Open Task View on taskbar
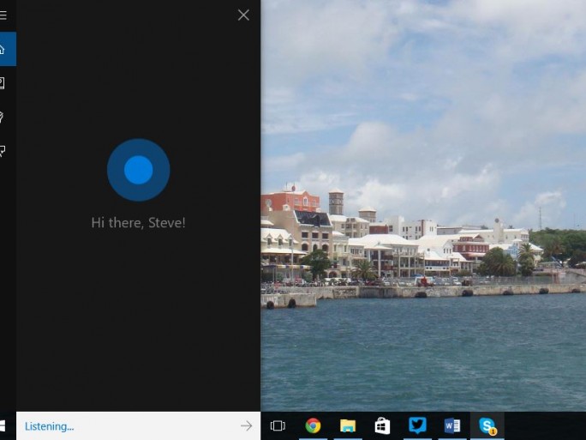Image resolution: width=586 pixels, height=440 pixels. pos(278,425)
